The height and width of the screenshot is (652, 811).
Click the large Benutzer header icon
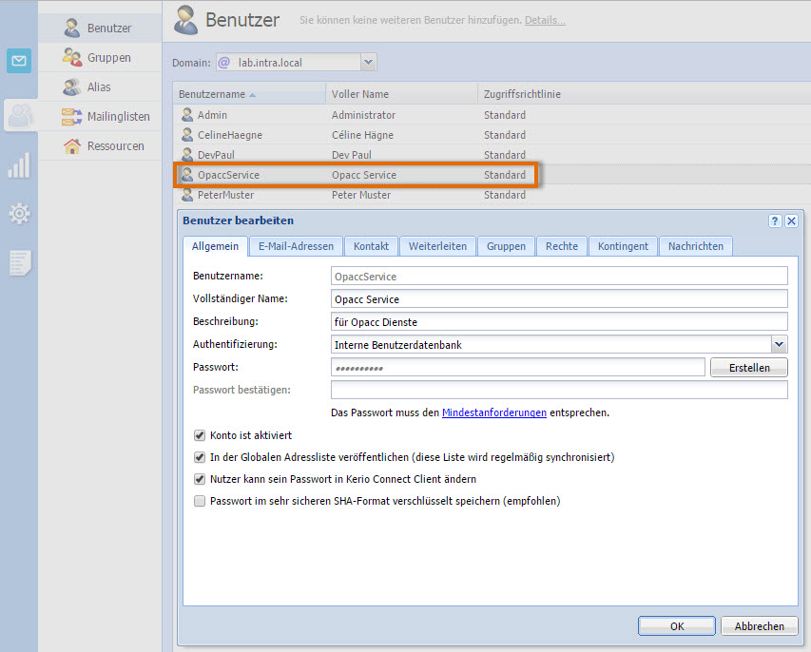pos(185,20)
